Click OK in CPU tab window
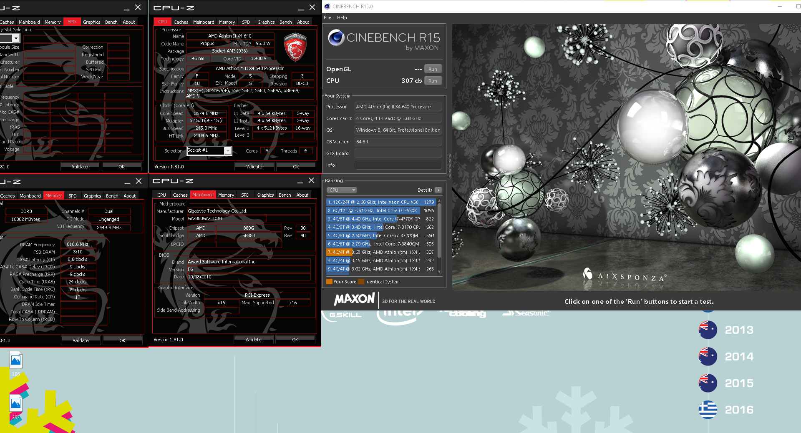This screenshot has height=433, width=801. (296, 167)
